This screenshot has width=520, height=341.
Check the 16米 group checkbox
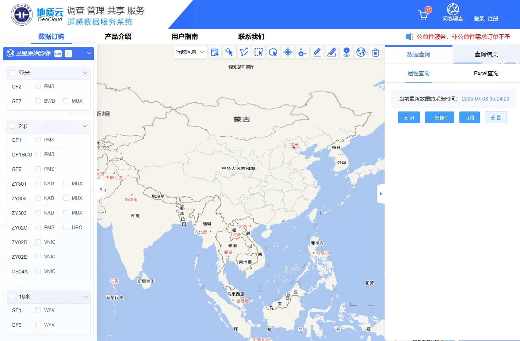click(x=12, y=296)
